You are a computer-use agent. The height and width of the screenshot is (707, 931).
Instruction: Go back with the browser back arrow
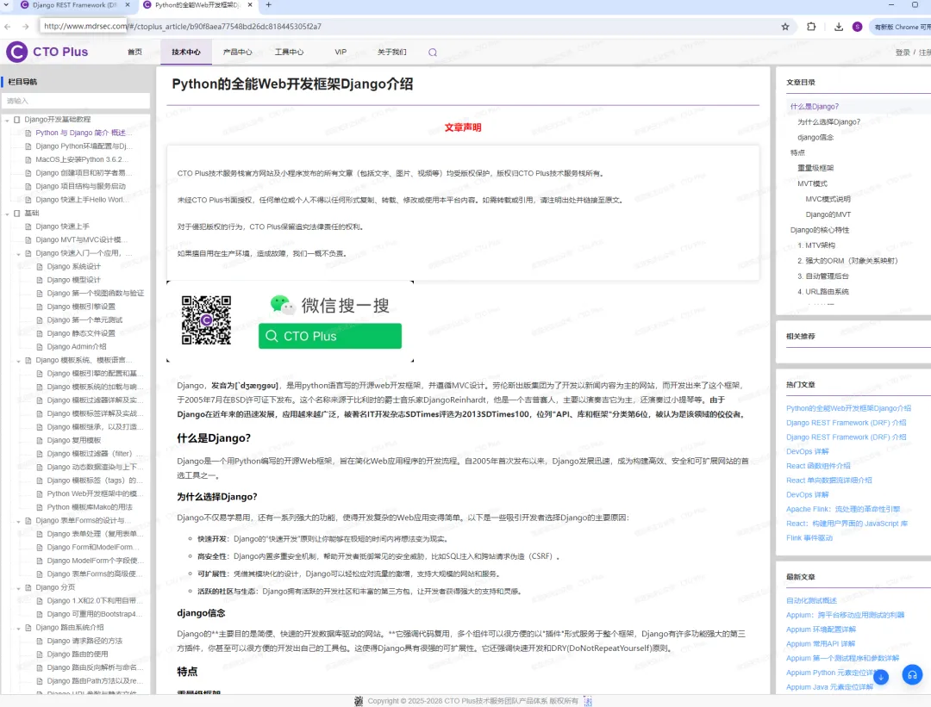7,27
